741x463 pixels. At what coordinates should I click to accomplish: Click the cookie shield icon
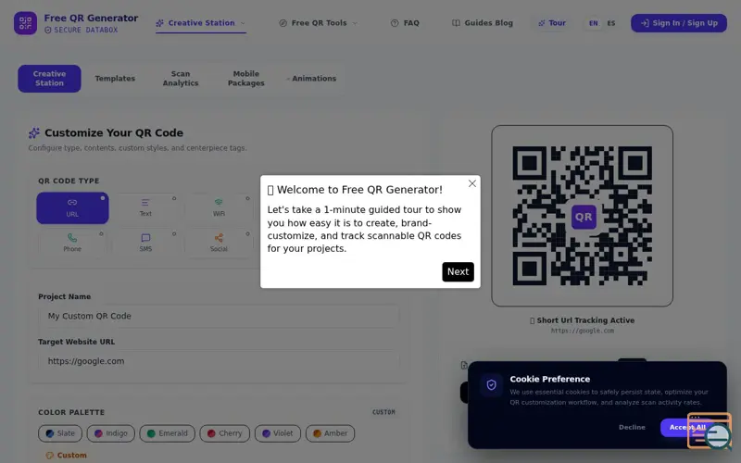(492, 384)
